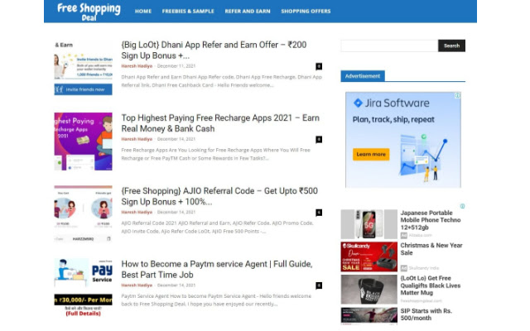Select the Advertisement tab heading
The height and width of the screenshot is (331, 530).
363,76
